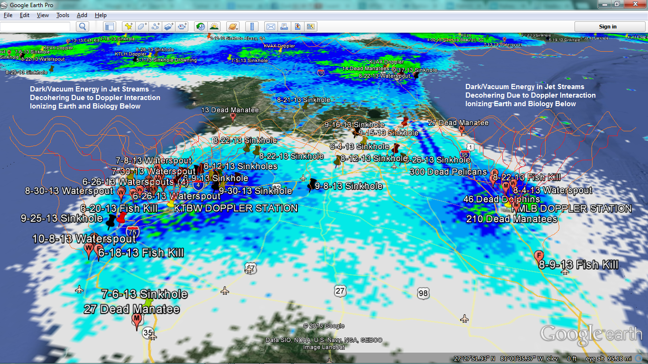648x364 pixels.
Task: Click the Sign in button
Action: 608,27
